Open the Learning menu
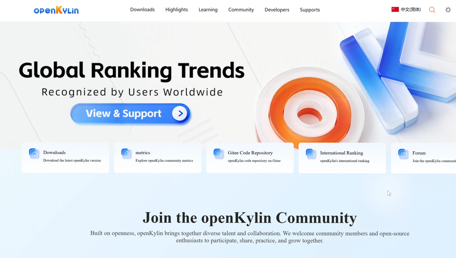Viewport: 456px width, 258px height. (x=208, y=10)
